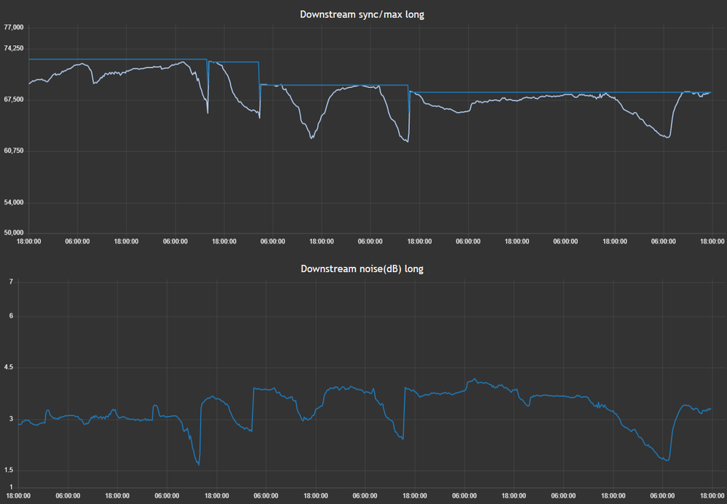Image resolution: width=727 pixels, height=504 pixels.
Task: Click the right end of the sync line
Action: (710, 92)
